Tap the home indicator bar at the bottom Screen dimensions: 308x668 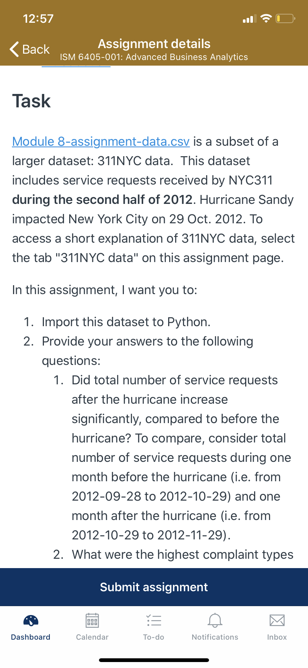point(154,660)
